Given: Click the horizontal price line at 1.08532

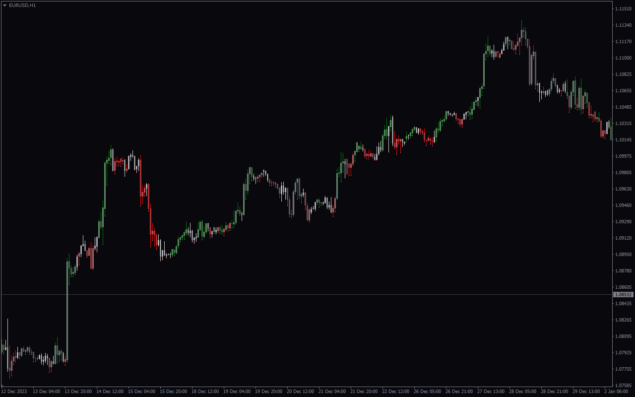Looking at the screenshot, I should click(307, 295).
